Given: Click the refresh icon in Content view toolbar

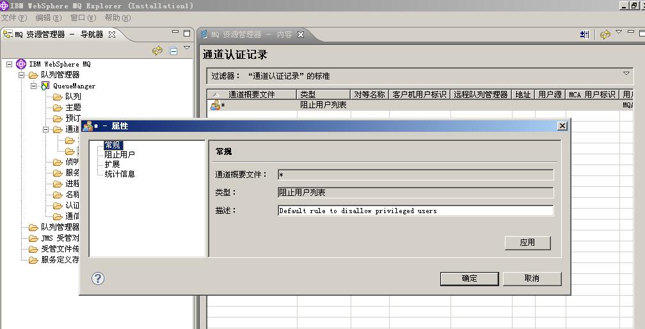Looking at the screenshot, I should pyautogui.click(x=605, y=35).
